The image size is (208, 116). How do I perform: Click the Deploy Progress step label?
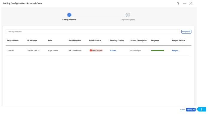[x=128, y=20]
